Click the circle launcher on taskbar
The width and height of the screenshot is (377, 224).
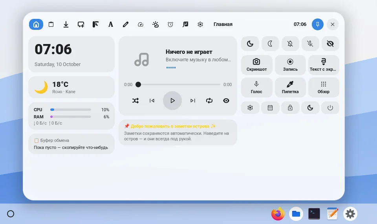coord(11,214)
